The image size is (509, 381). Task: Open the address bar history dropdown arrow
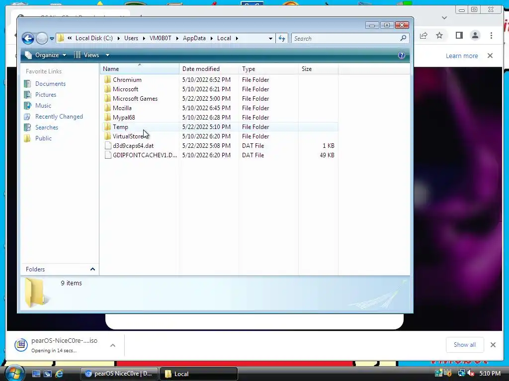[270, 39]
